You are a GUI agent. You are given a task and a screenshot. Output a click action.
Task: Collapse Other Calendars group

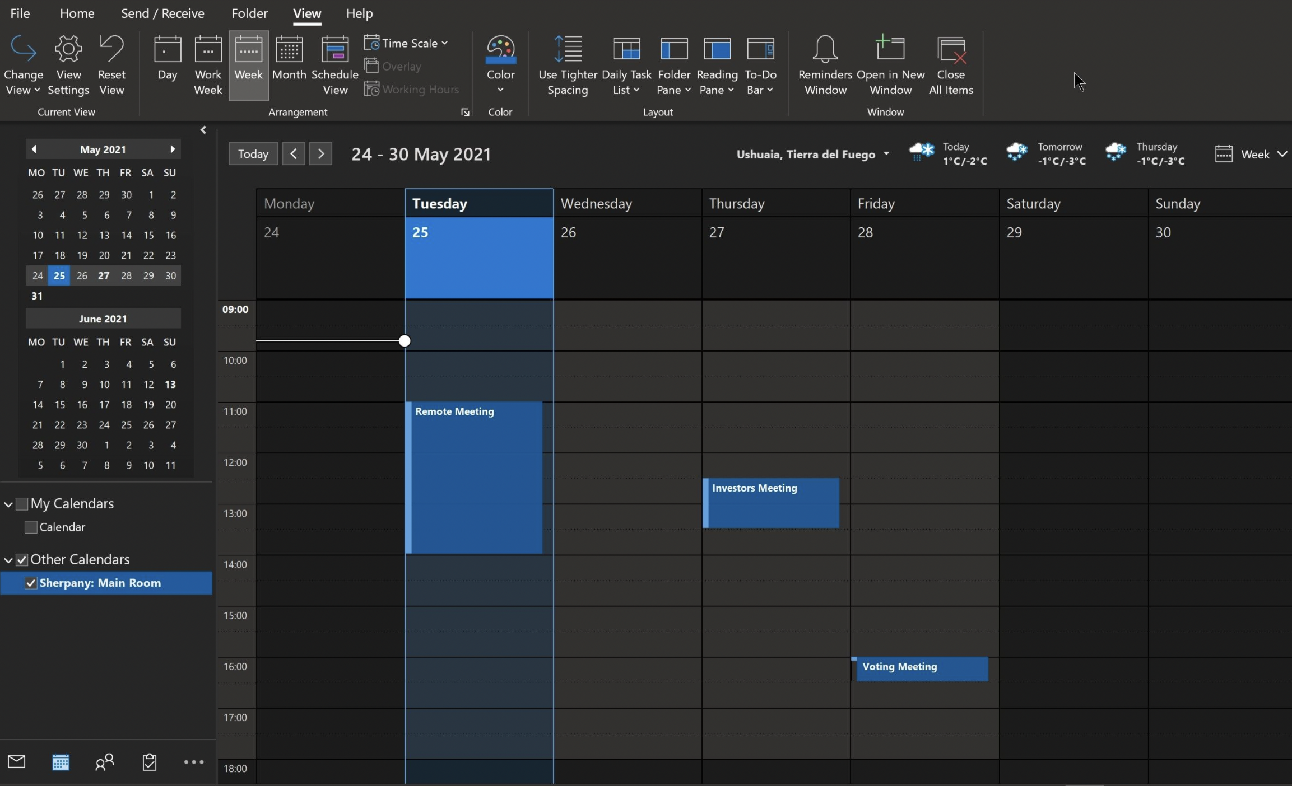click(8, 560)
